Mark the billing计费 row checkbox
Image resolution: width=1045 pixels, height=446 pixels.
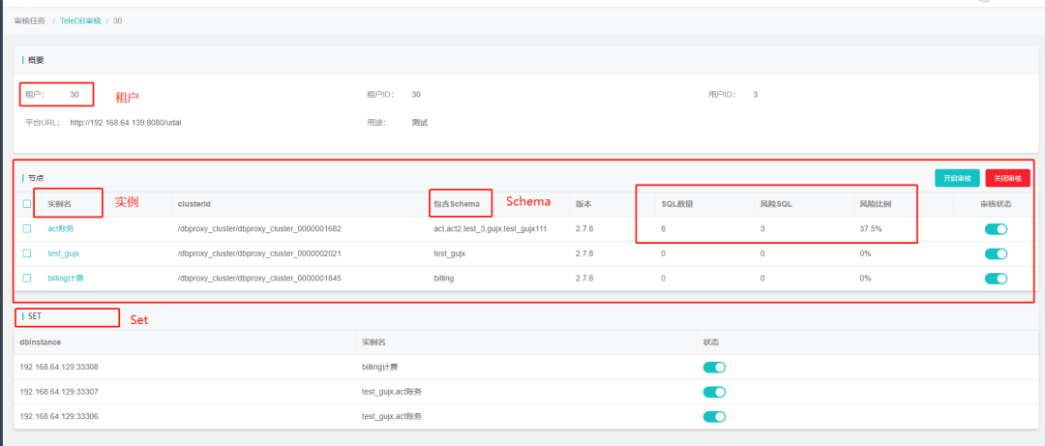[26, 278]
